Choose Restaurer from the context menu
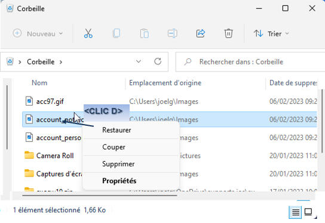 pos(131,130)
